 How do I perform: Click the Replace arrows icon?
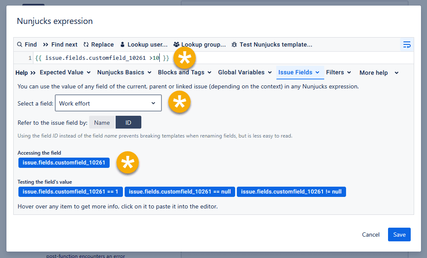[x=86, y=44]
